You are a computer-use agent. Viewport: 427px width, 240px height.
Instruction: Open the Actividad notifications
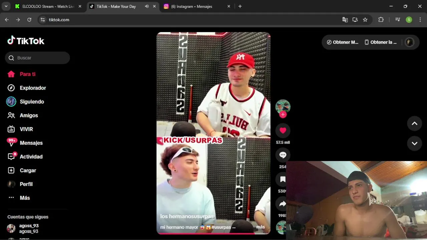25,157
